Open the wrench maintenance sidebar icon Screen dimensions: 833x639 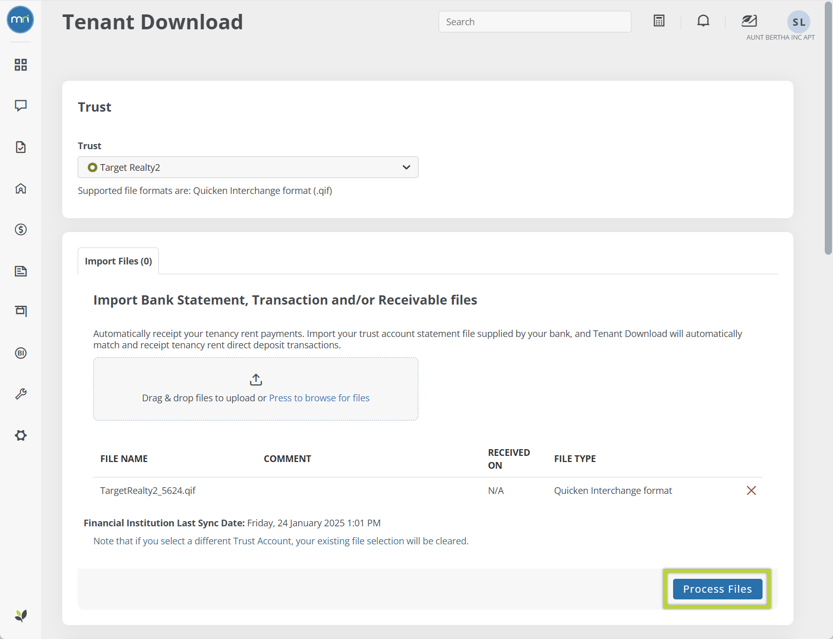click(21, 394)
